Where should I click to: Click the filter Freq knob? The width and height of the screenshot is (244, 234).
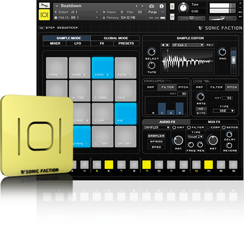click(191, 145)
